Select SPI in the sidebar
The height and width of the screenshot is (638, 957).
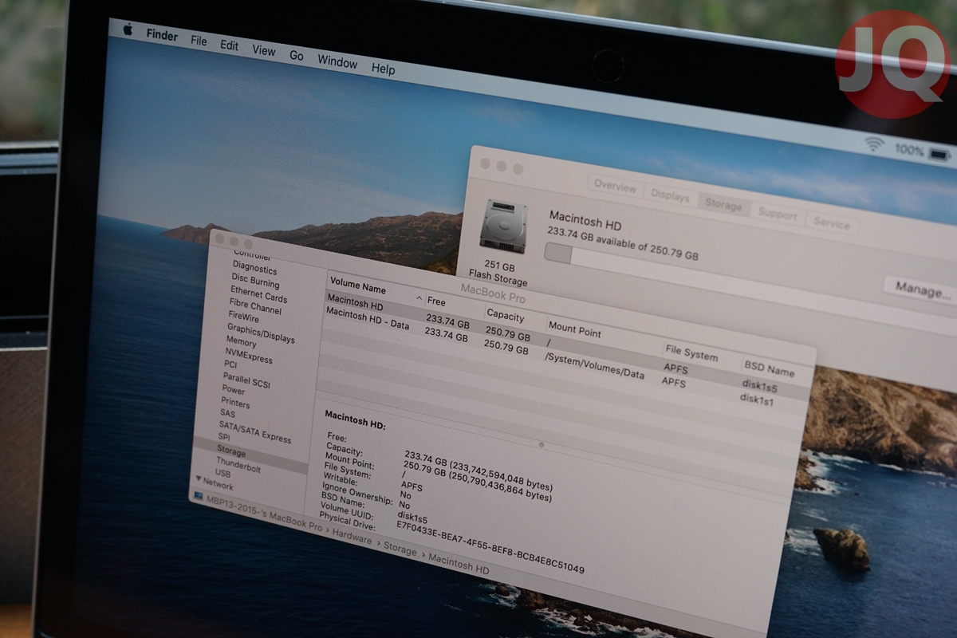224,437
